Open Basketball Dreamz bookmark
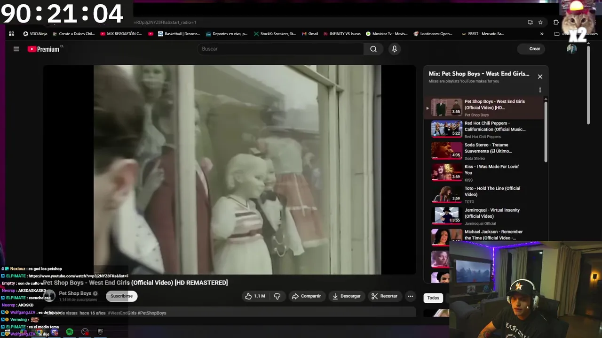The width and height of the screenshot is (602, 338). click(179, 34)
